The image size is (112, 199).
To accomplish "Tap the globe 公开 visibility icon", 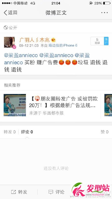I will click(x=6, y=27).
